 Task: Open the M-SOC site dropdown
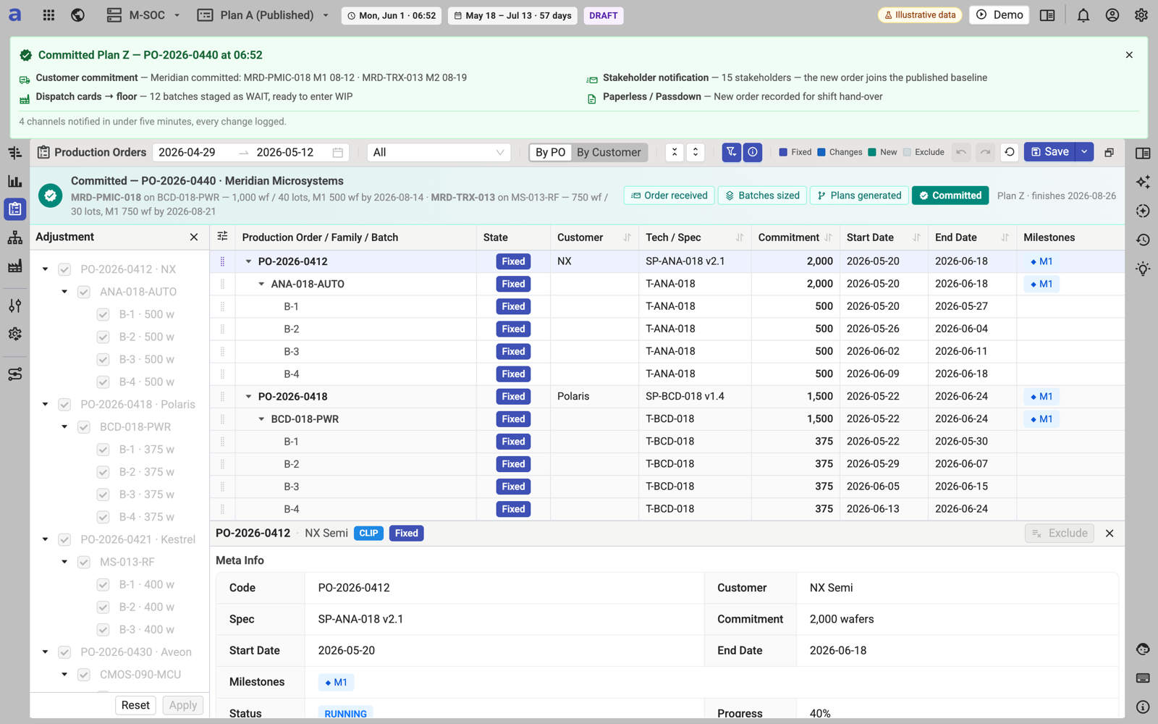click(x=143, y=15)
